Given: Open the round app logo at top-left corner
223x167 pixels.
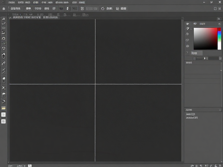Looking at the screenshot, I should pyautogui.click(x=2, y=2).
